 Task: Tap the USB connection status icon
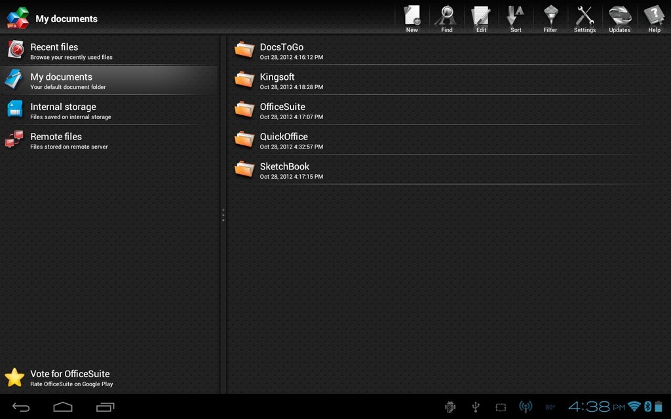pyautogui.click(x=476, y=407)
